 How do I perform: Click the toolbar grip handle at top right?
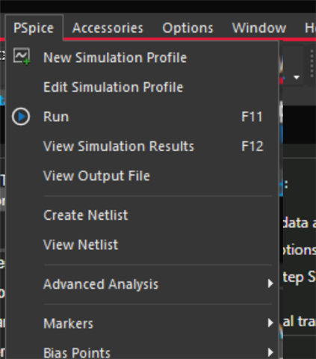pyautogui.click(x=312, y=64)
